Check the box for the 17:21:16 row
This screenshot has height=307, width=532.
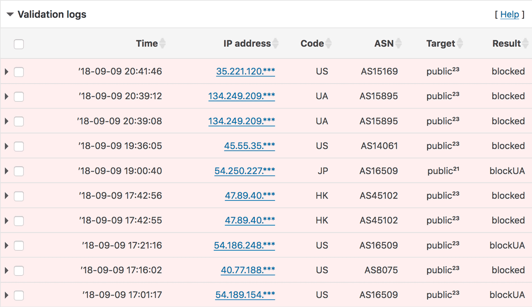click(19, 245)
